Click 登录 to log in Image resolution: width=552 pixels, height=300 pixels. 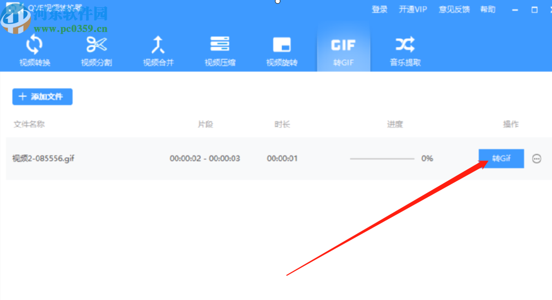click(x=379, y=9)
